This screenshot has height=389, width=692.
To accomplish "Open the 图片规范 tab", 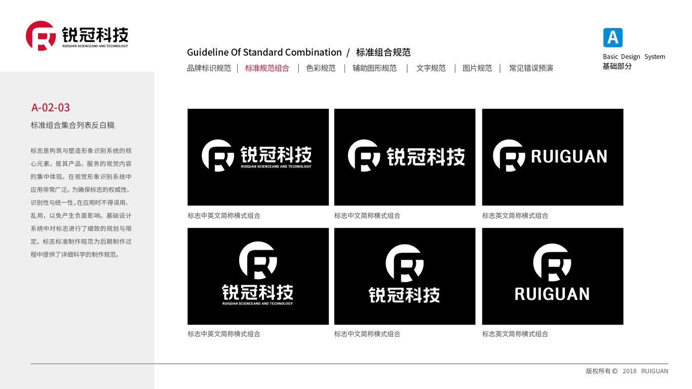I will [477, 68].
